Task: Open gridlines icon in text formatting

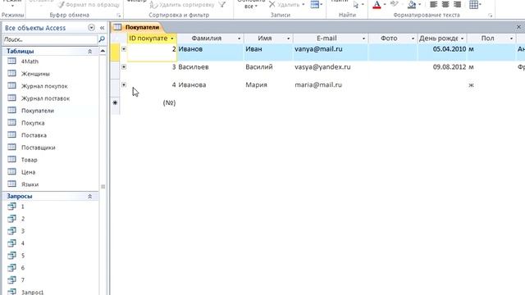Action: click(x=473, y=5)
